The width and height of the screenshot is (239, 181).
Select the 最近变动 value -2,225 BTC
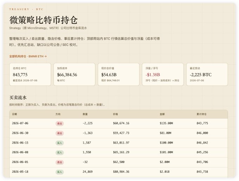[x=201, y=75]
